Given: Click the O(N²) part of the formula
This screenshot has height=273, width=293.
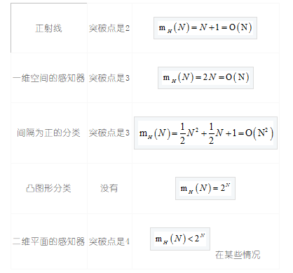Looking at the screenshot, I should tap(259, 133).
